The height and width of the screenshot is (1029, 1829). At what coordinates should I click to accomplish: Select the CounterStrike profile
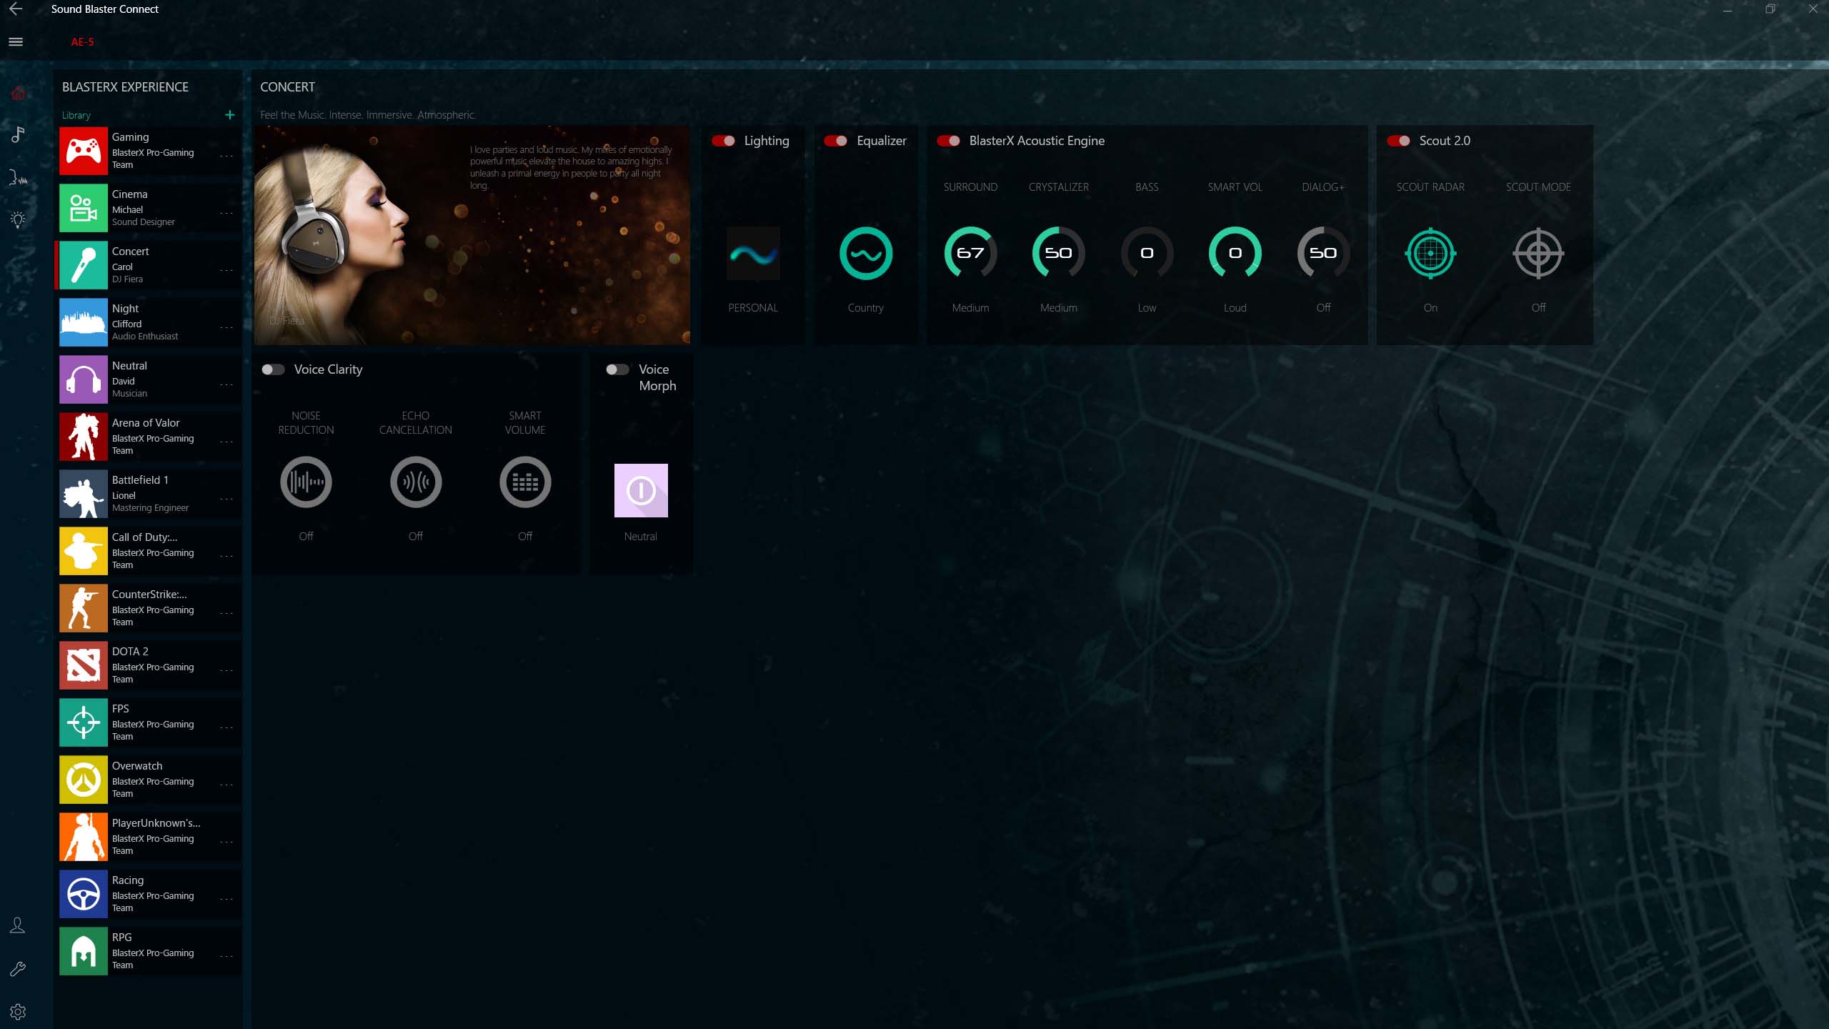point(149,608)
